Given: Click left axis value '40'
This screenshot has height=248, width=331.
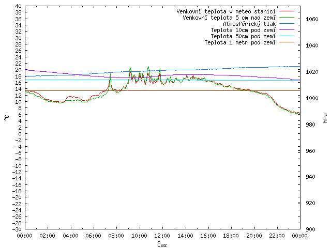Looking at the screenshot, I should (19, 6).
